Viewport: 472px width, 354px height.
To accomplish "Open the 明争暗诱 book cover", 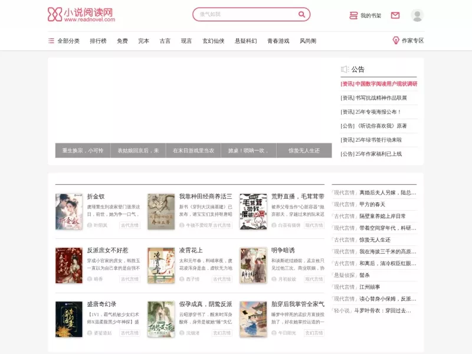I will 253,265.
